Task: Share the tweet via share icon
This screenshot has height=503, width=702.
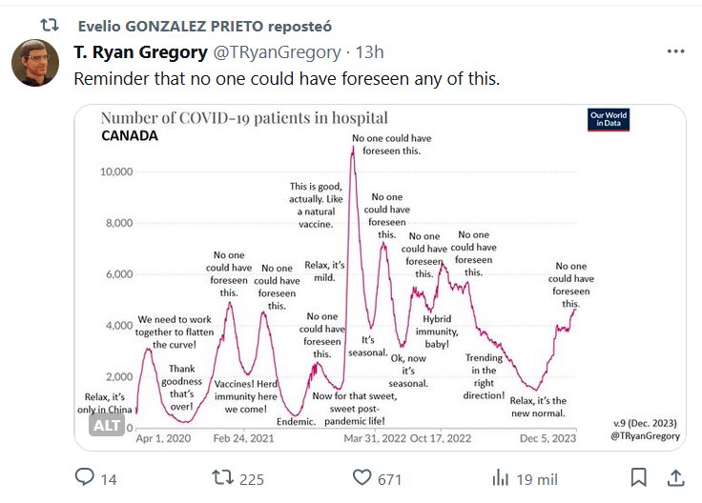Action: click(675, 477)
